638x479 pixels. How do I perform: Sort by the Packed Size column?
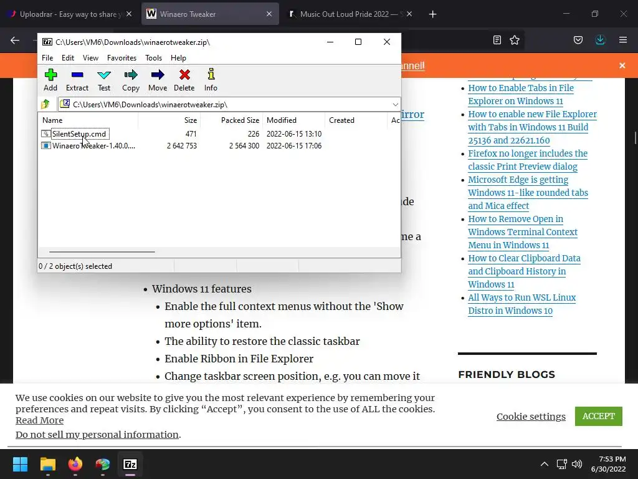coord(232,120)
